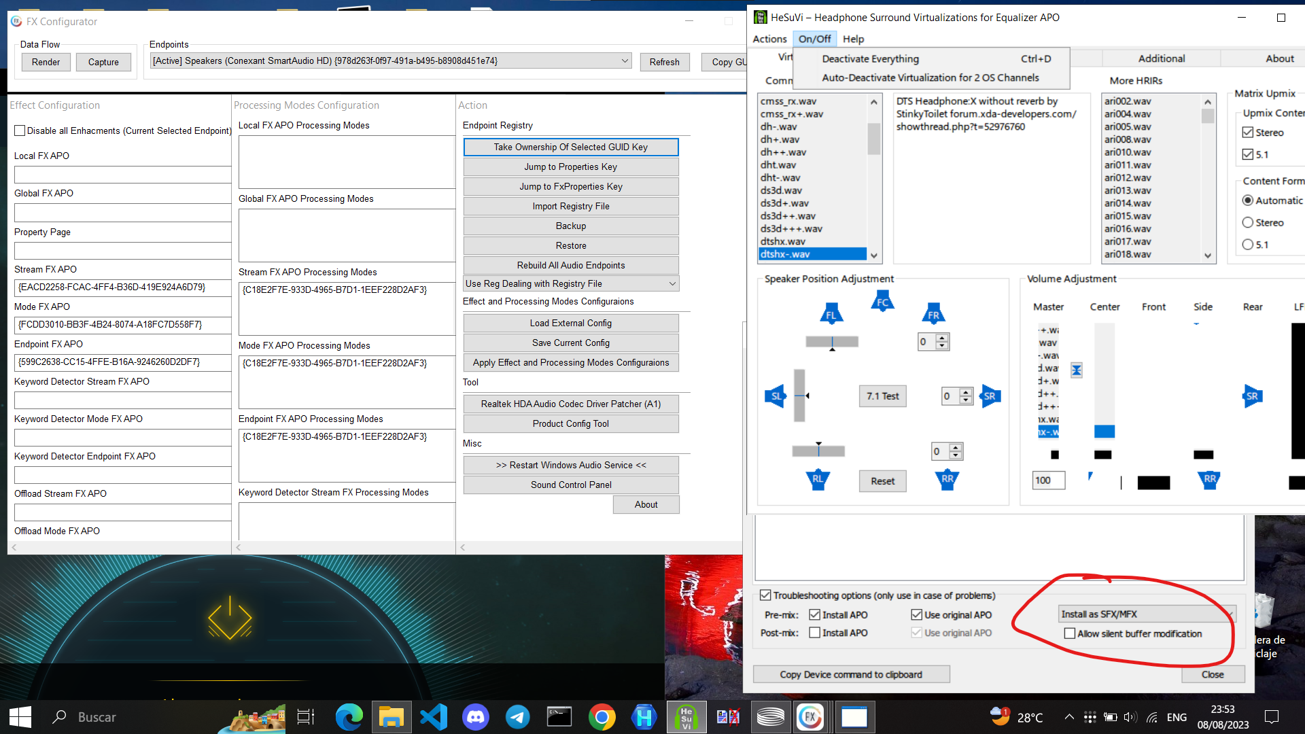
Task: Increase SR position stepper value
Action: point(966,392)
